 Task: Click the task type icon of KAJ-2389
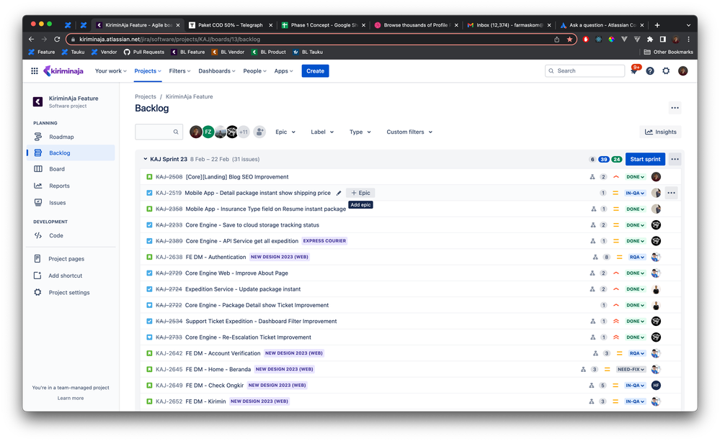[x=149, y=241]
